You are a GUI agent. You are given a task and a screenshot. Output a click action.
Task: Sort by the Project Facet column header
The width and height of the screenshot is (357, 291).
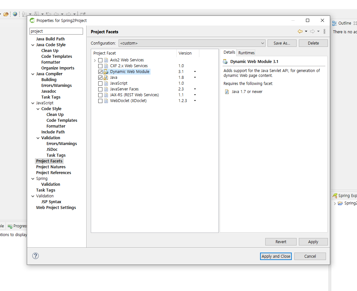134,53
